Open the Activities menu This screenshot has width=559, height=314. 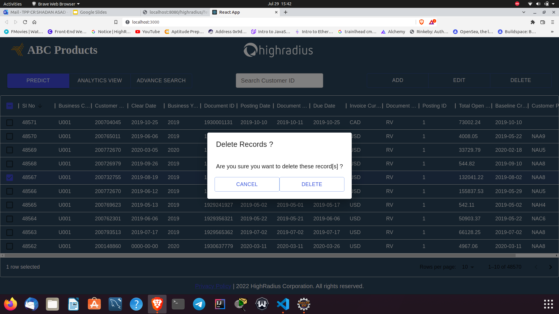click(12, 4)
